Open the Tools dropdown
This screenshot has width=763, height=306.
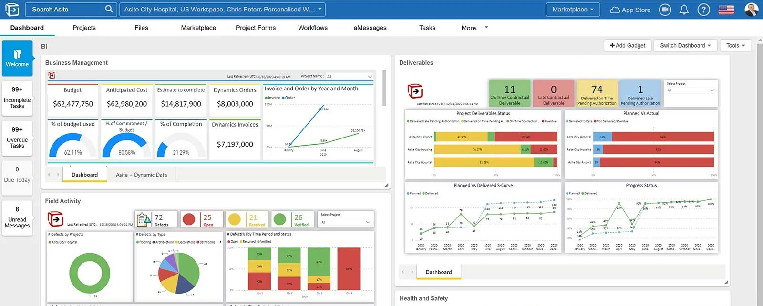tap(735, 46)
